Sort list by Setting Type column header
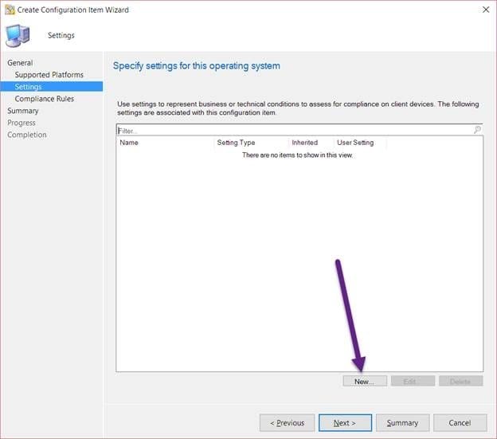The height and width of the screenshot is (439, 497). click(251, 143)
